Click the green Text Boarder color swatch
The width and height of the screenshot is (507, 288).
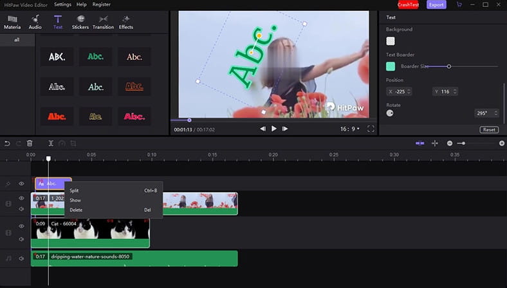pyautogui.click(x=391, y=66)
